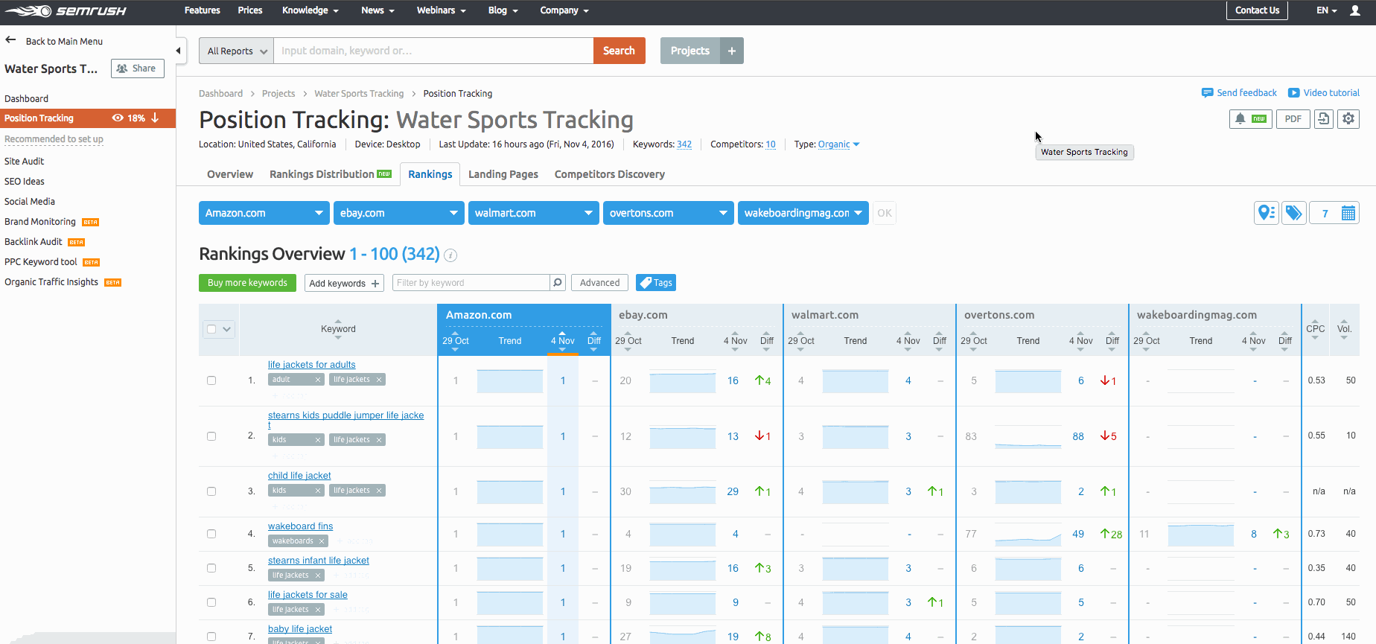1376x644 pixels.
Task: Check the box for life jackets for adults
Action: click(x=211, y=380)
